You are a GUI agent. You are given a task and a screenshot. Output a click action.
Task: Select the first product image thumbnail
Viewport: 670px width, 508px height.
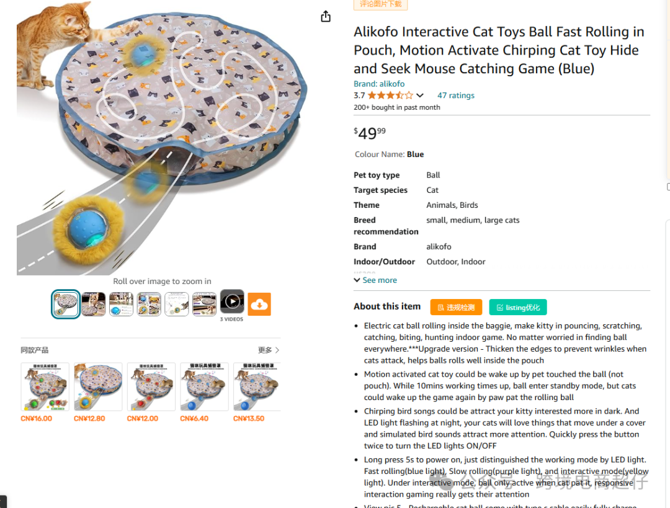click(66, 304)
